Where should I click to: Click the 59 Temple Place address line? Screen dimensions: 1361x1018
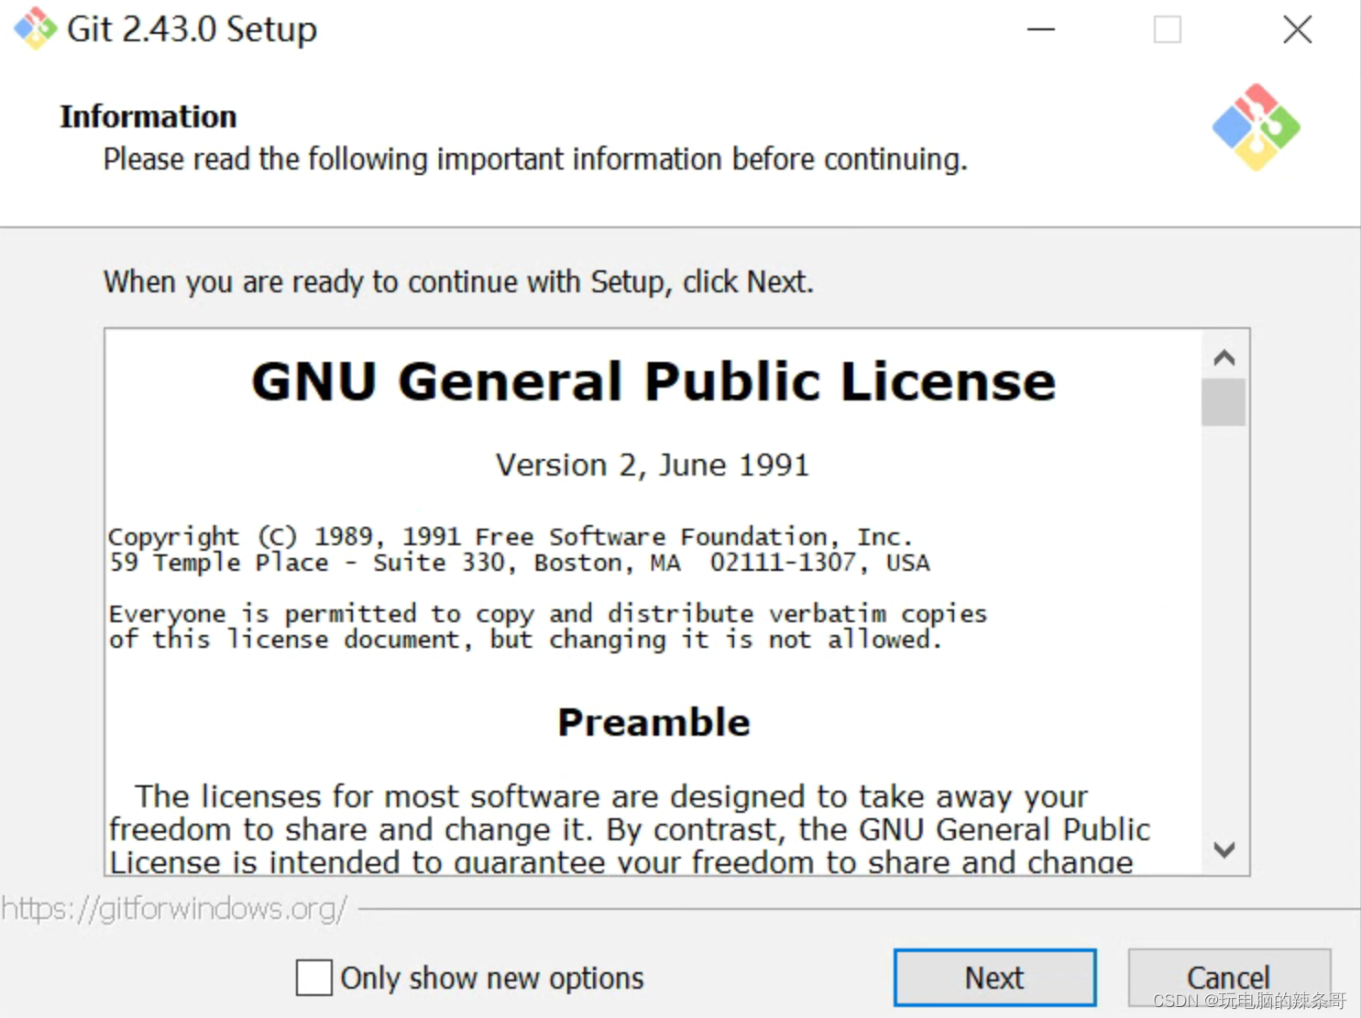[x=519, y=563]
